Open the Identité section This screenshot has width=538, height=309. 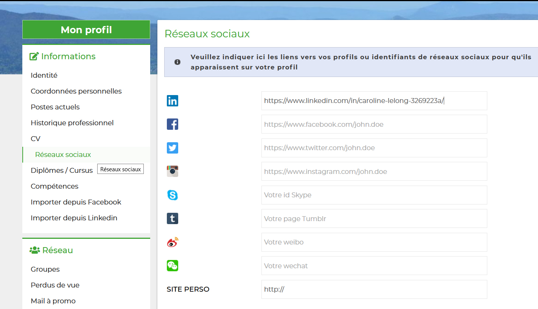[x=44, y=75]
